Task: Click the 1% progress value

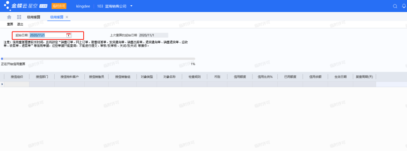Action: click(193, 64)
